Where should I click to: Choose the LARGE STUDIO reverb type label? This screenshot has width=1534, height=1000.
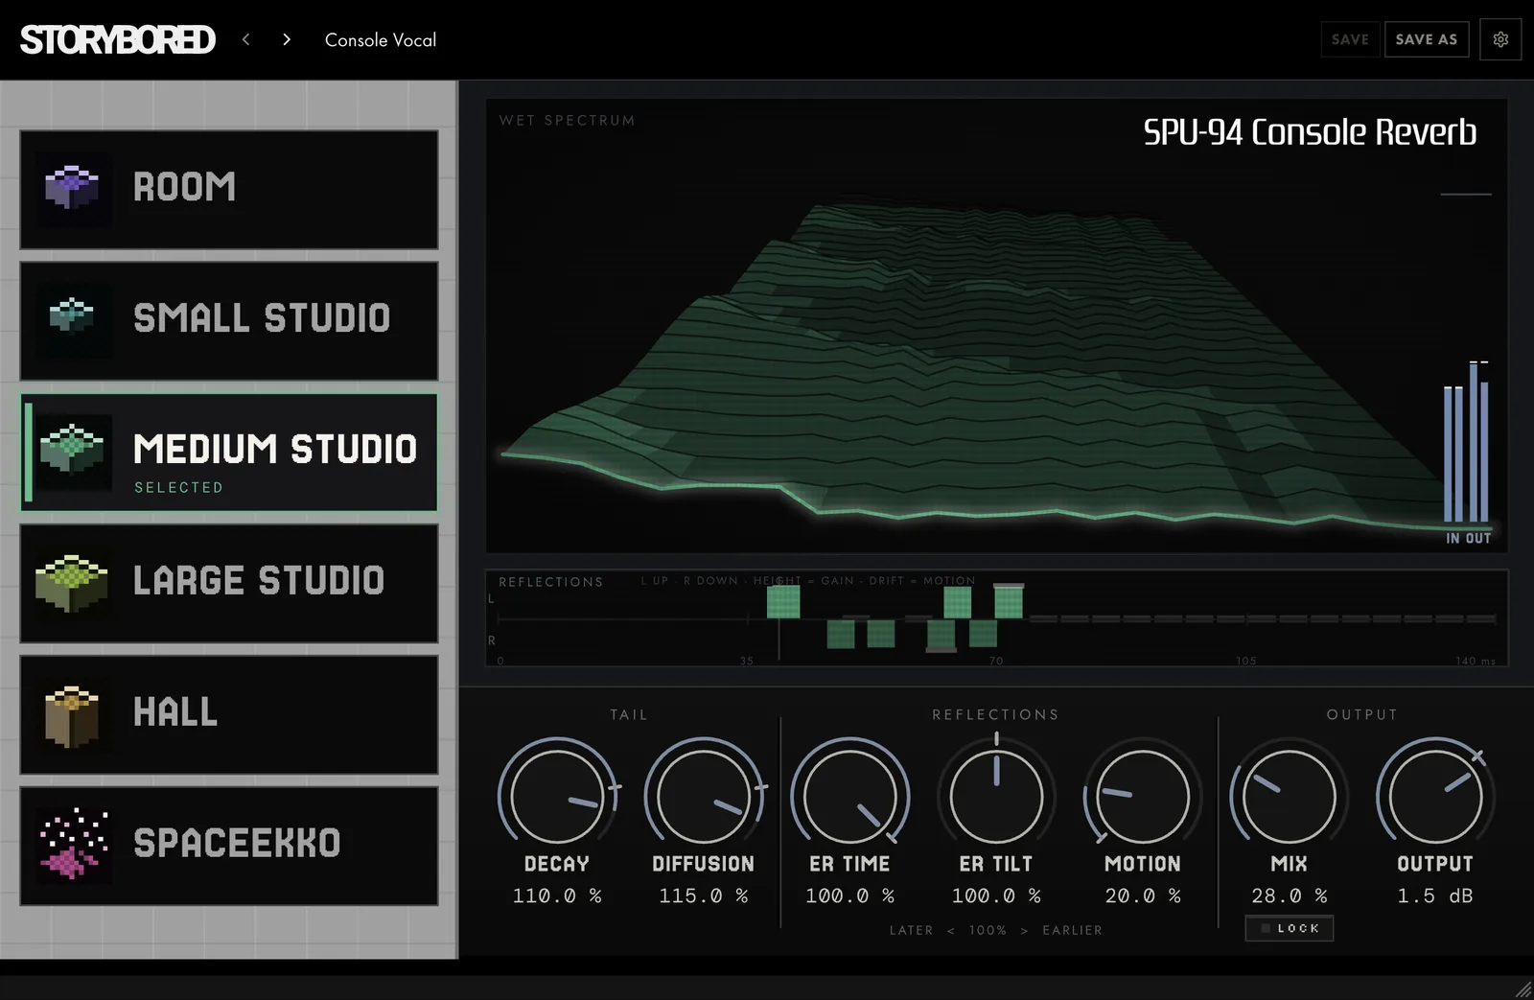(259, 581)
